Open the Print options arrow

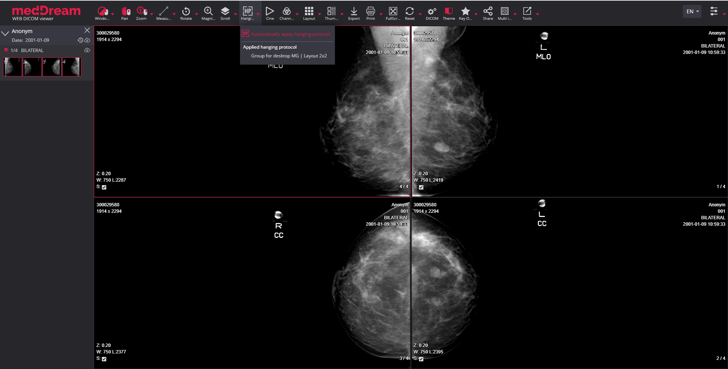point(381,14)
